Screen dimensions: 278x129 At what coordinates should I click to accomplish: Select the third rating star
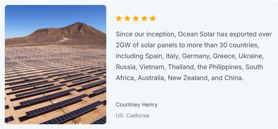[136, 18]
